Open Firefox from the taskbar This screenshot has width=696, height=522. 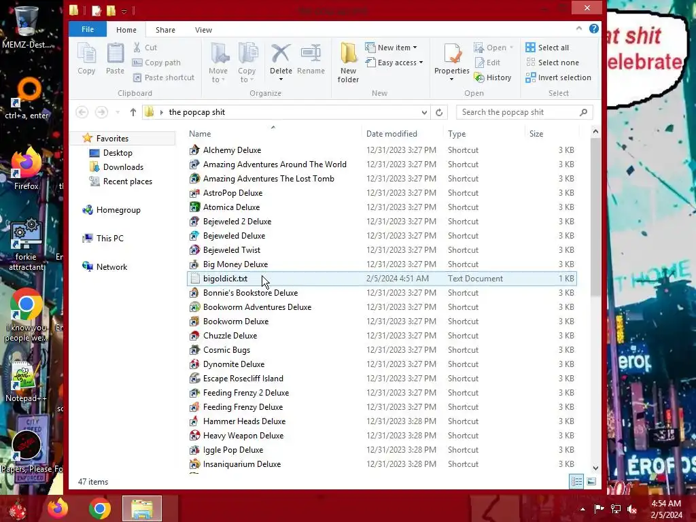tap(58, 508)
